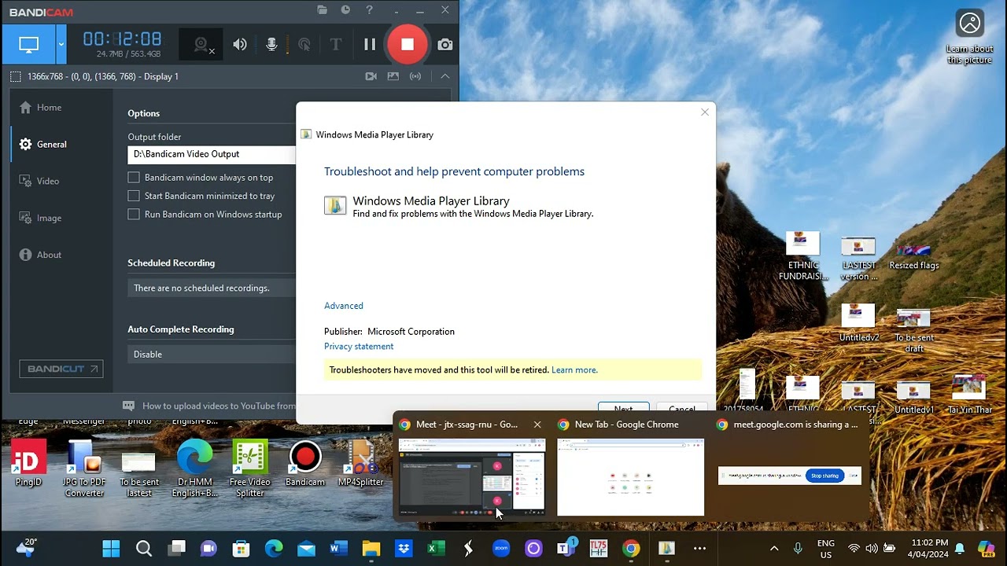This screenshot has width=1007, height=566.
Task: Open Dropbox from the taskbar
Action: [x=404, y=549]
